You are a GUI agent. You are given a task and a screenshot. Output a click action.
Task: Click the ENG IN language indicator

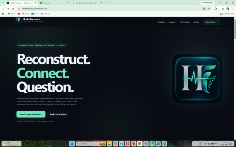200,144
